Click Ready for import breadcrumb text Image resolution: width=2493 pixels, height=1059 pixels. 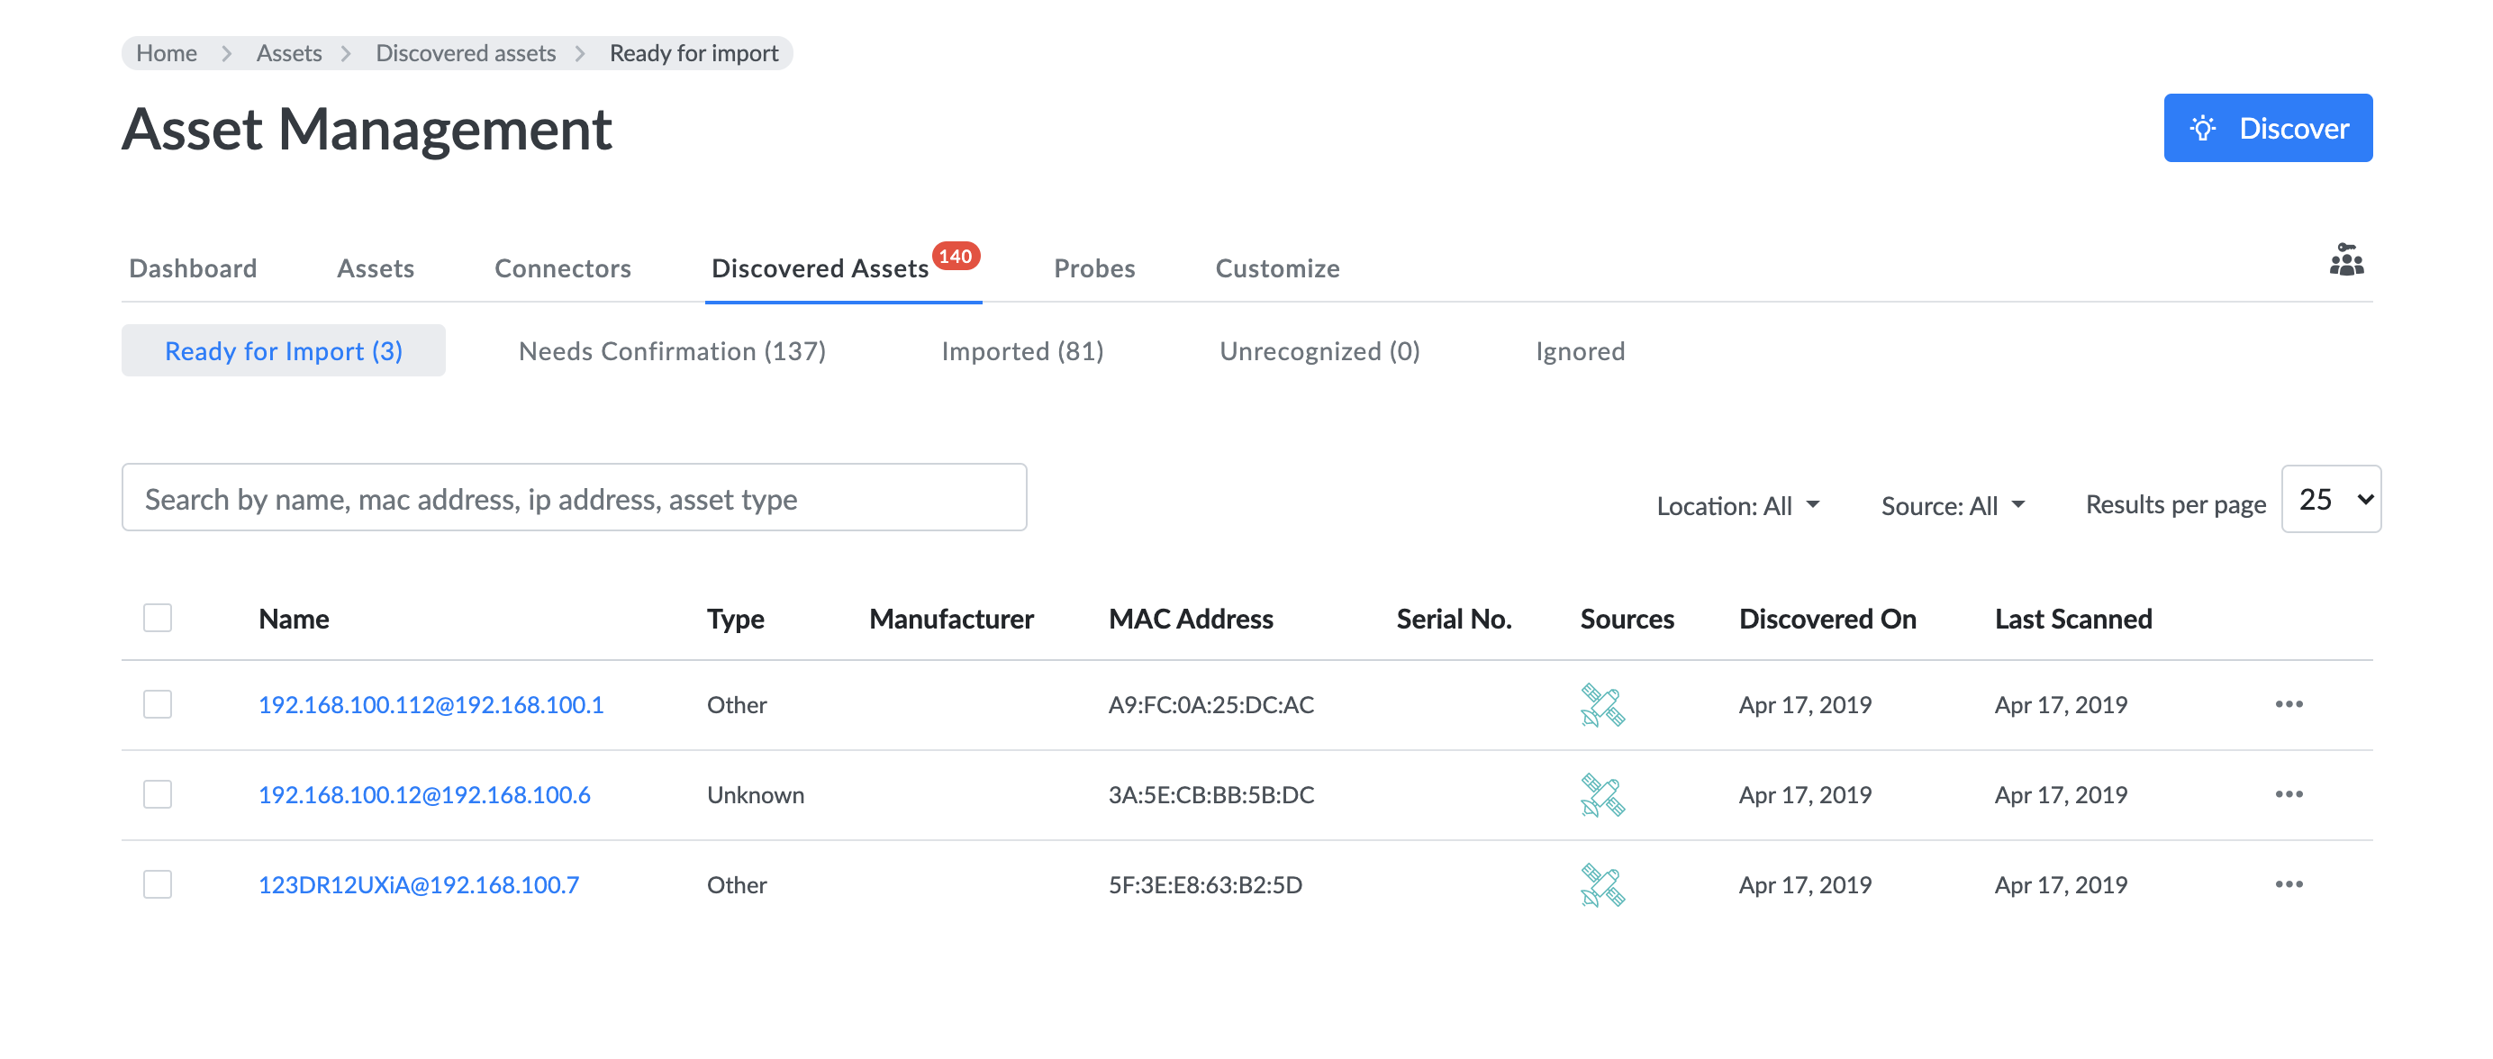coord(694,53)
